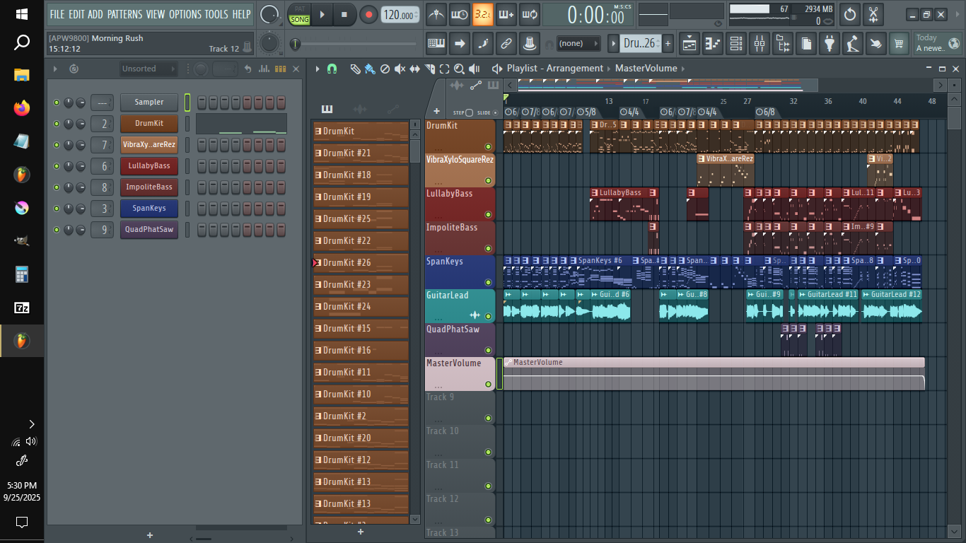Click the SpanKeys channel button
This screenshot has width=966, height=543.
tap(149, 209)
